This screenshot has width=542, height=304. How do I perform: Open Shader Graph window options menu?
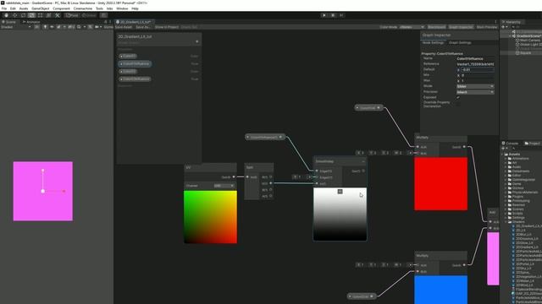click(495, 22)
